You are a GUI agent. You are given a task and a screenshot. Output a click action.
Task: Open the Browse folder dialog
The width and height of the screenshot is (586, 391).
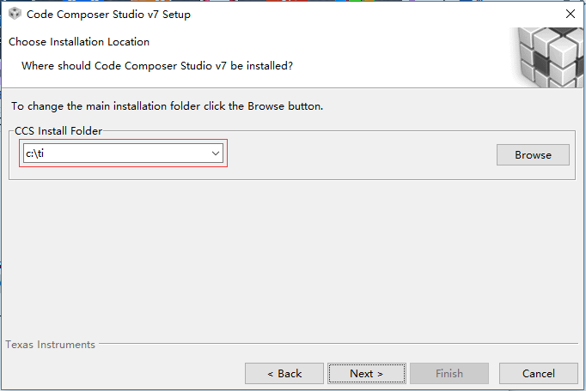click(x=533, y=155)
